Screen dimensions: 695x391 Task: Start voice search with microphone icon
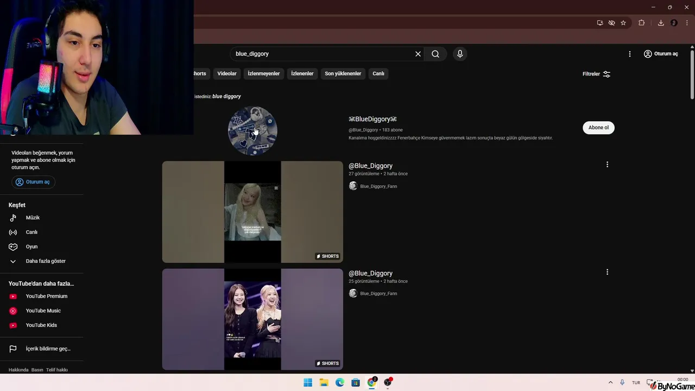click(460, 54)
